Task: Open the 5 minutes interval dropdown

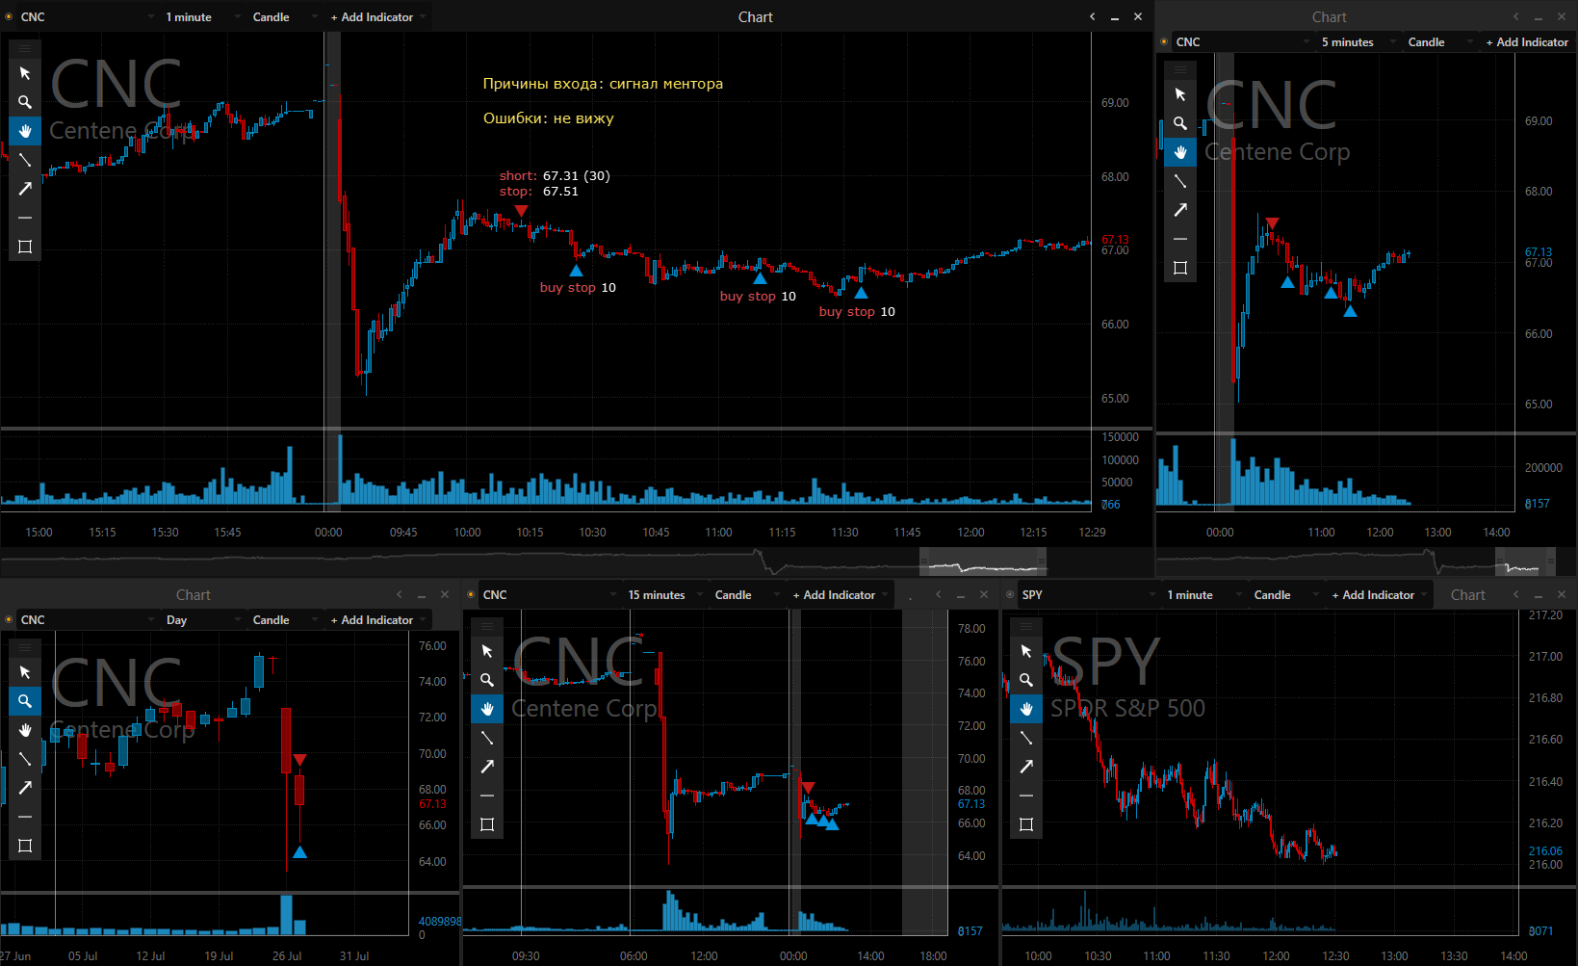Action: (1358, 42)
